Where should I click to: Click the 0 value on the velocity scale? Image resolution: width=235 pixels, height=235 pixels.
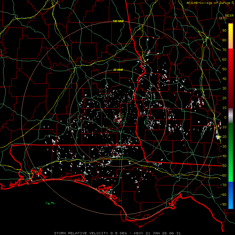coord(225,117)
